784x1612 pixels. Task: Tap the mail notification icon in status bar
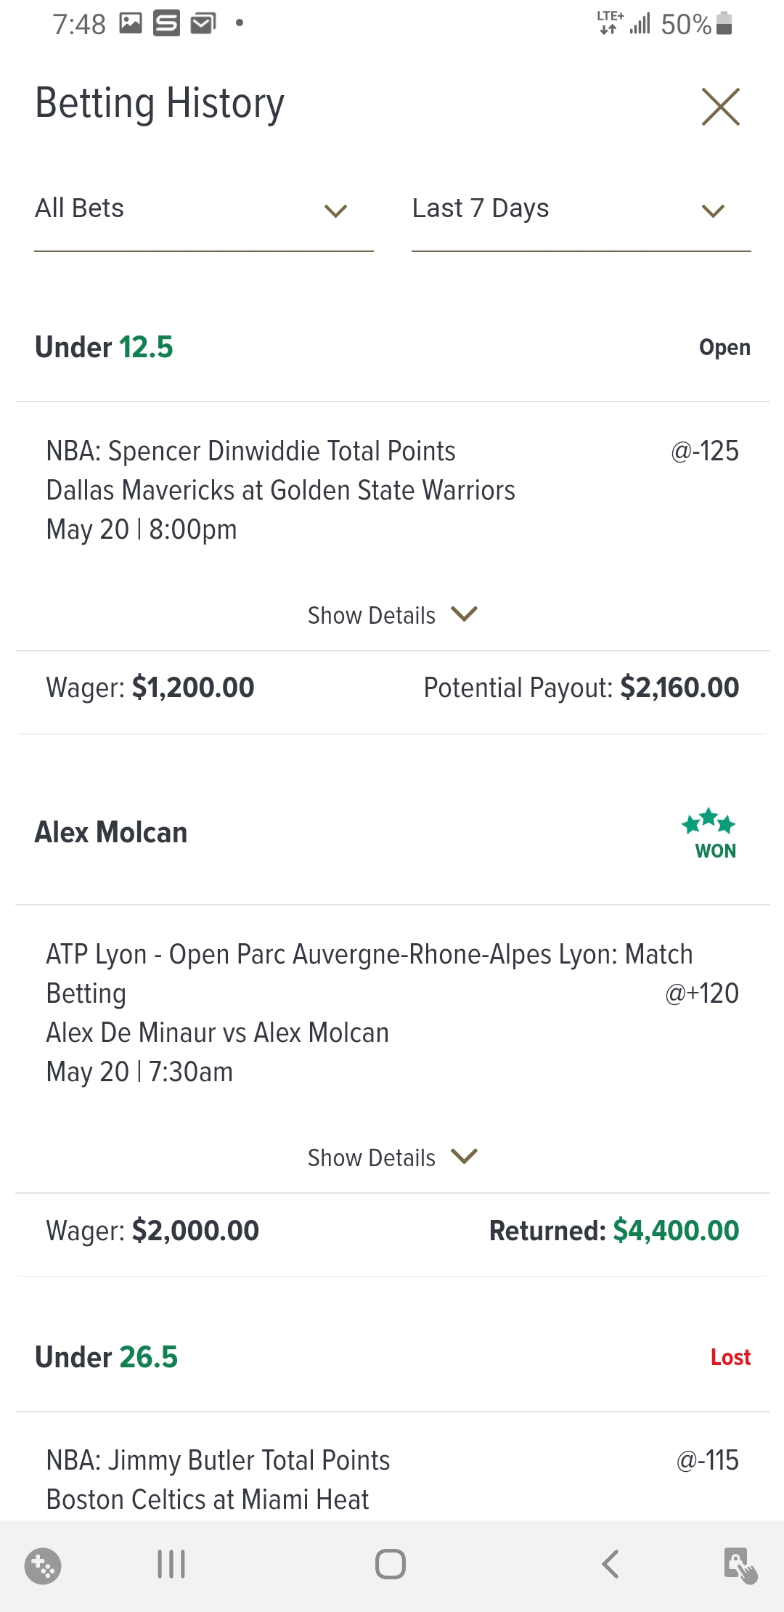[x=203, y=24]
